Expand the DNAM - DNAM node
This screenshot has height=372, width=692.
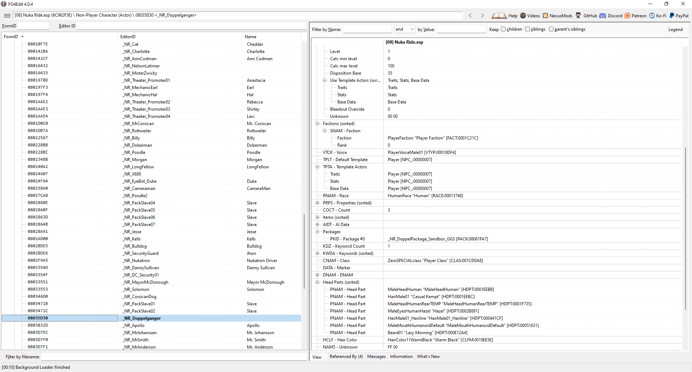317,275
